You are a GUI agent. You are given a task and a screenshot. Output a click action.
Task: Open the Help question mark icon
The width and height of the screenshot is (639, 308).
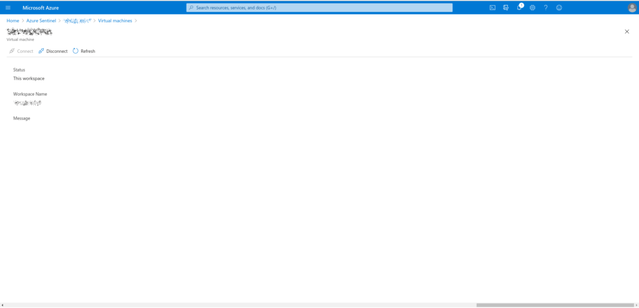(x=545, y=7)
